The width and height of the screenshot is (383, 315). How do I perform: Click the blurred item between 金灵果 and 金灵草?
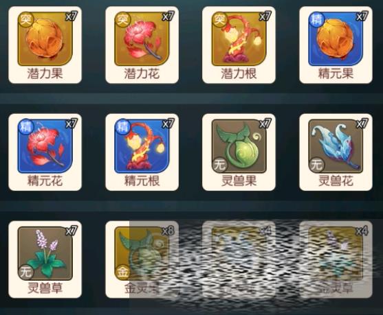pyautogui.click(x=239, y=259)
